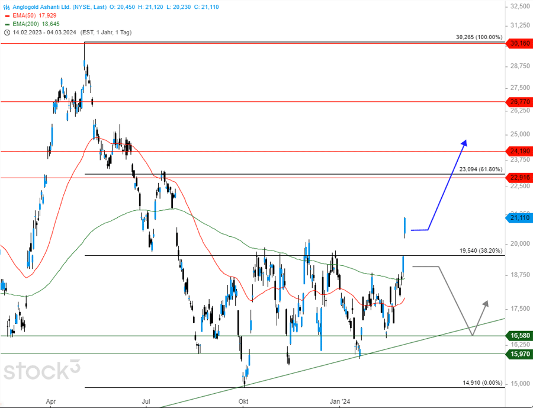The width and height of the screenshot is (533, 408).
Task: Select the red 22,916 resistance price tag
Action: click(519, 178)
